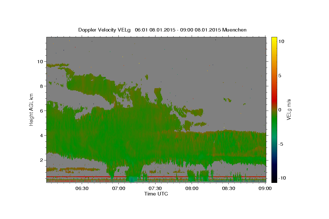329x219 pixels.
Task: Click the 07:00 time tick label
Action: click(x=119, y=189)
